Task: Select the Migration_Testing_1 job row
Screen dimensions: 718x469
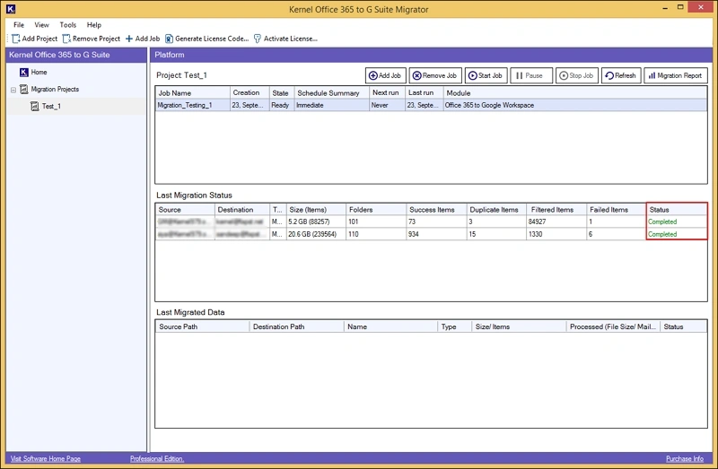Action: tap(186, 105)
